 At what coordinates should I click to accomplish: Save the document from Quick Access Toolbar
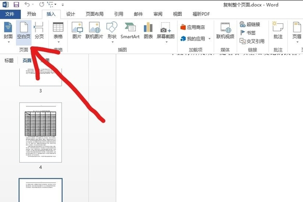[x=16, y=4]
